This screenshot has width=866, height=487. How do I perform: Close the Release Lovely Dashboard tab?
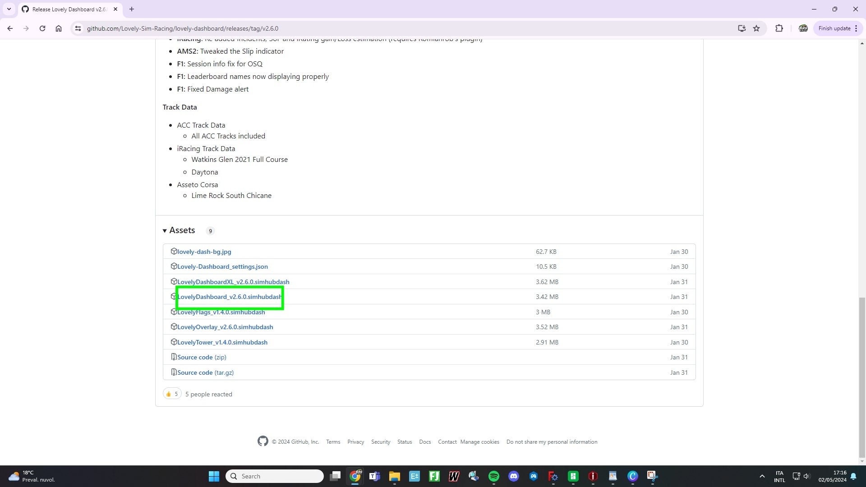(115, 9)
